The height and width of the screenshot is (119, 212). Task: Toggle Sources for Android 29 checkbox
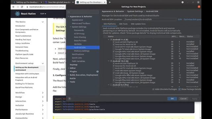pyautogui.click(x=114, y=66)
